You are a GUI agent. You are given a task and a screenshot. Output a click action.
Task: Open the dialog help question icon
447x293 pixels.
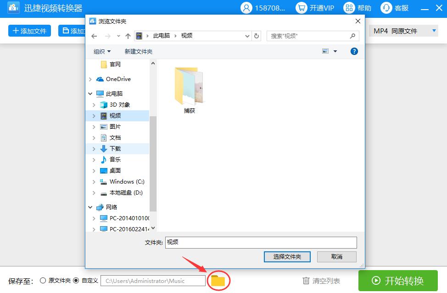(354, 51)
